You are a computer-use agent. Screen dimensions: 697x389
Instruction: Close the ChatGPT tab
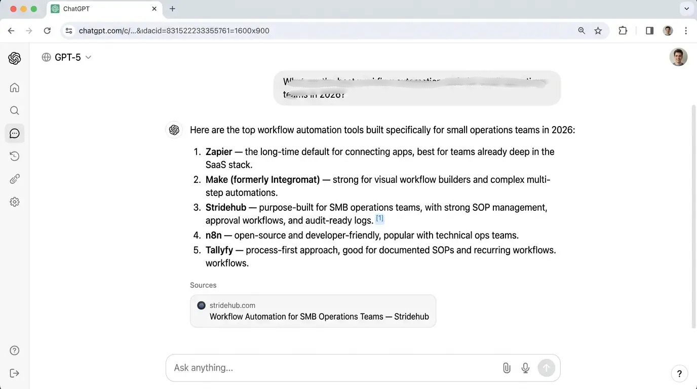[155, 9]
